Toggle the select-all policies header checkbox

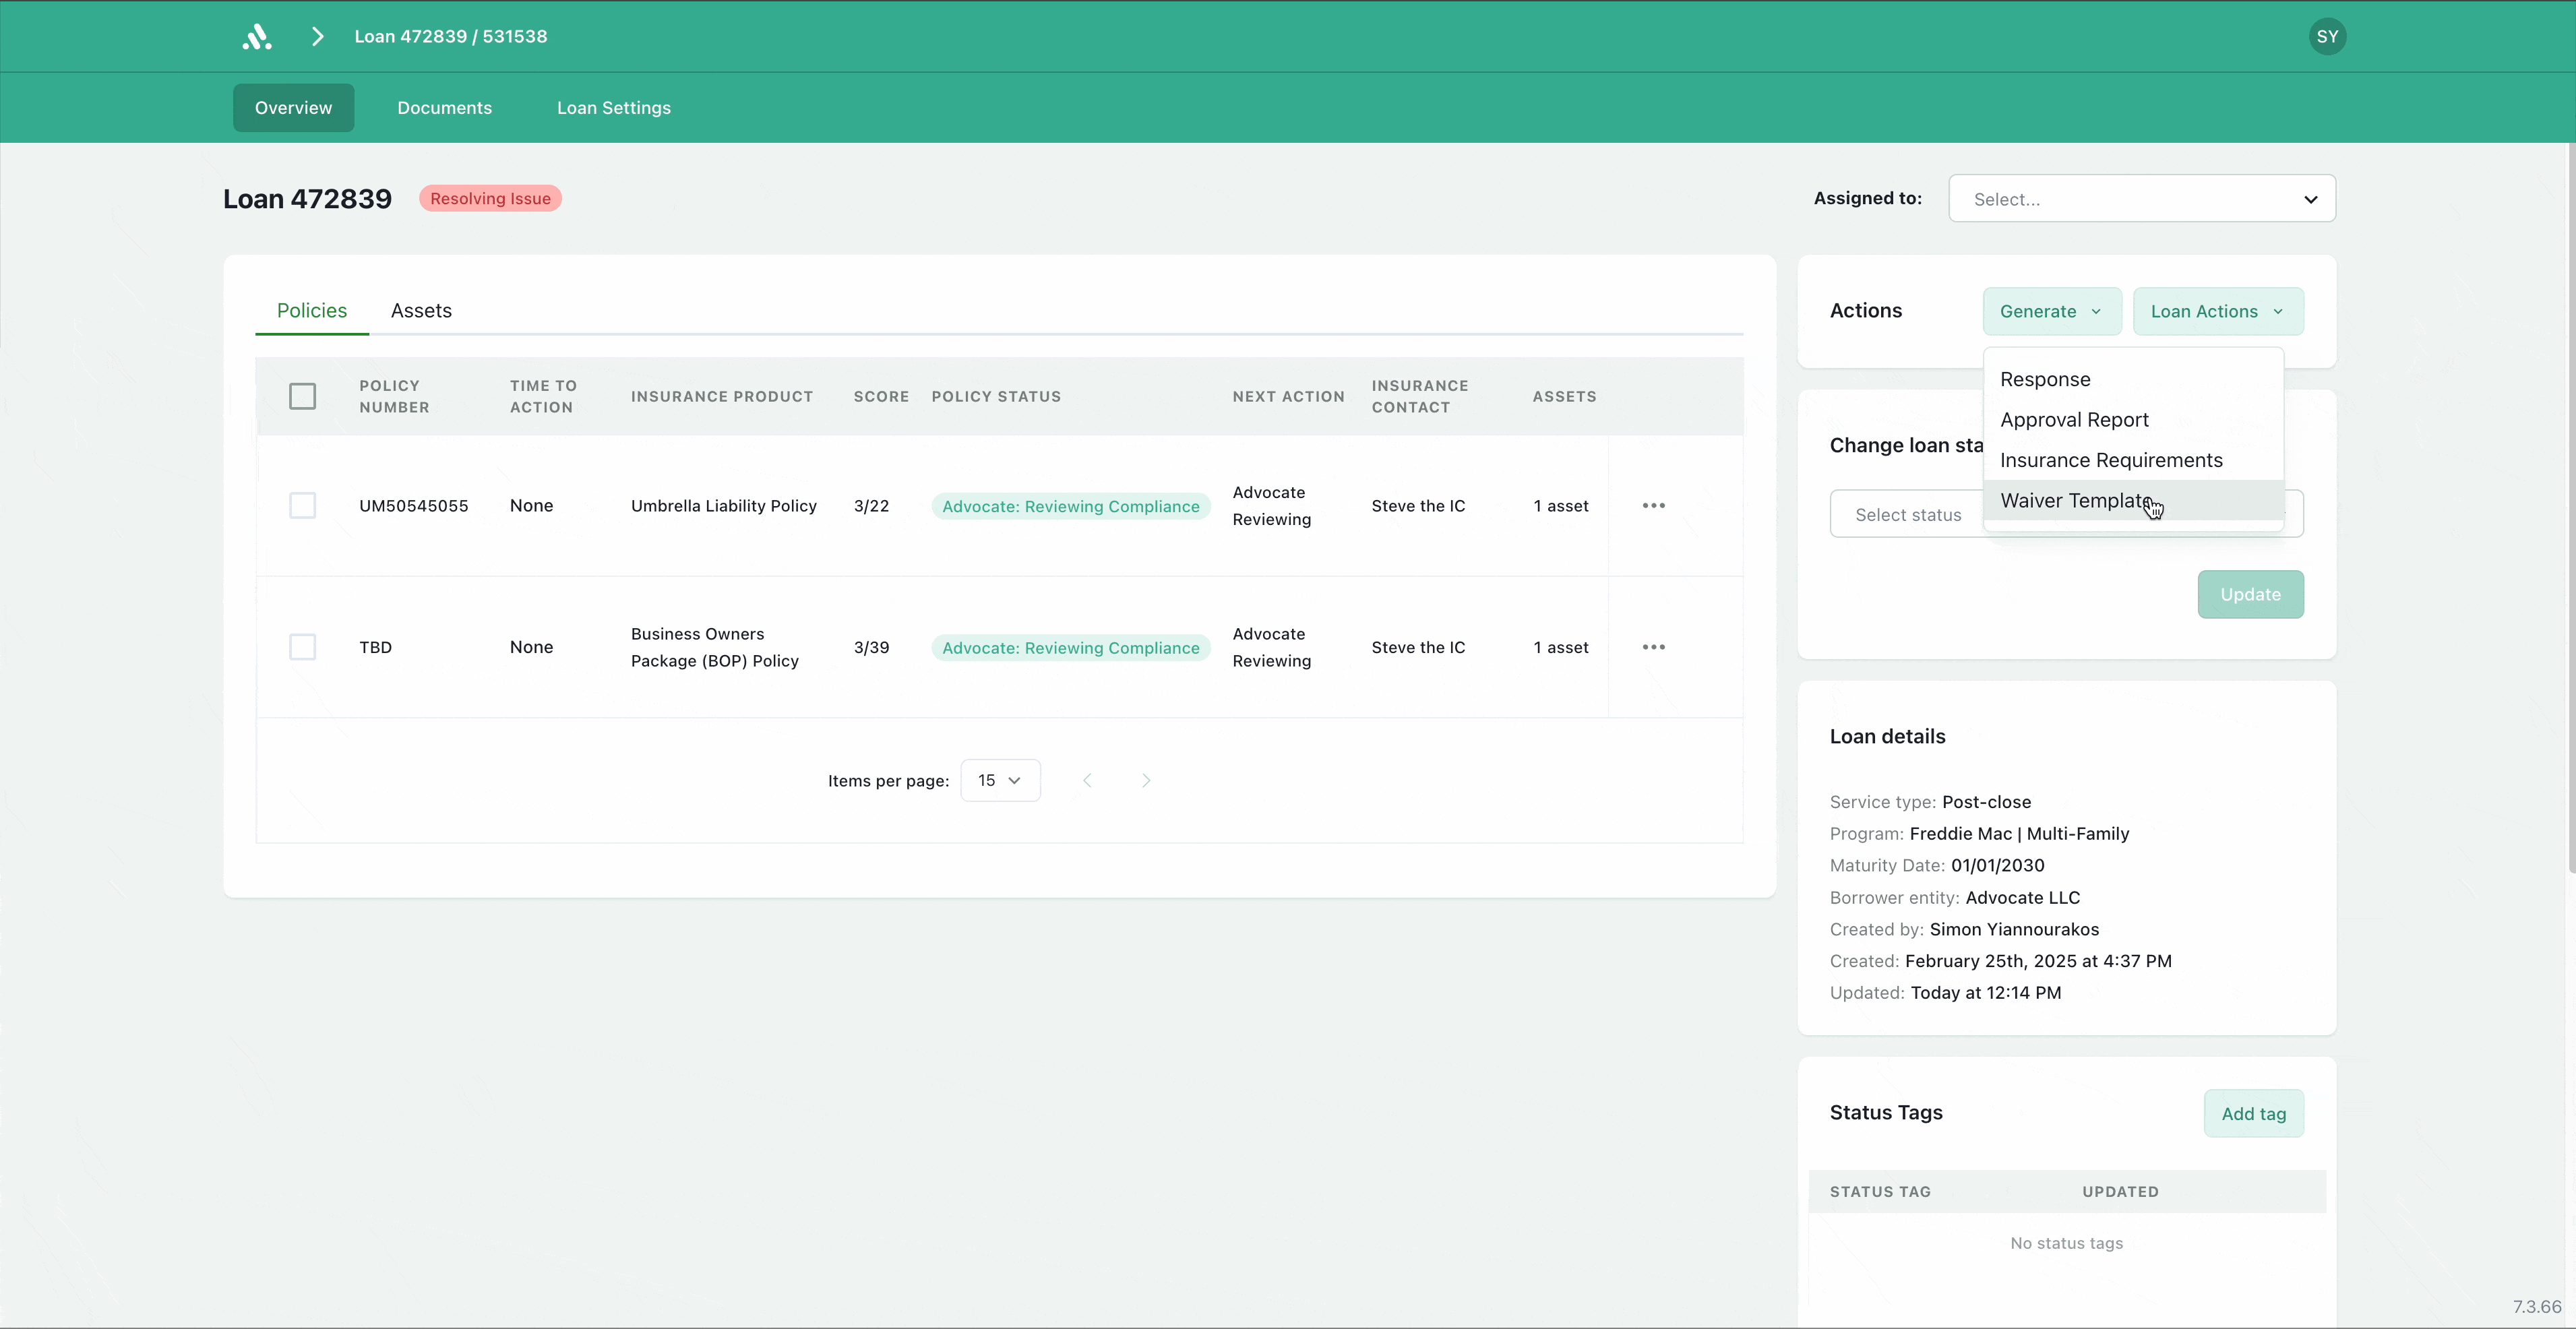click(302, 397)
